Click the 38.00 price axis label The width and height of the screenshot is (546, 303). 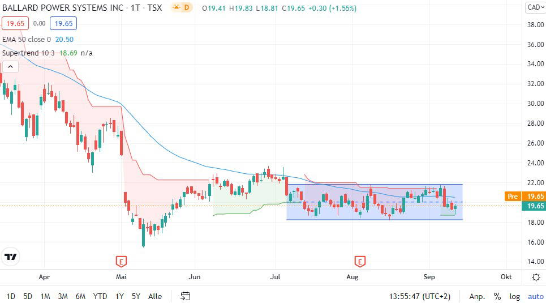(535, 24)
